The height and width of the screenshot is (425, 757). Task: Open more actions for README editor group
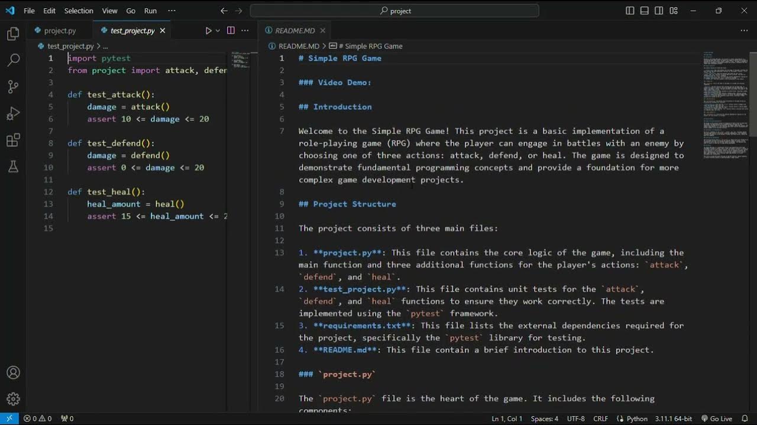[x=743, y=31]
